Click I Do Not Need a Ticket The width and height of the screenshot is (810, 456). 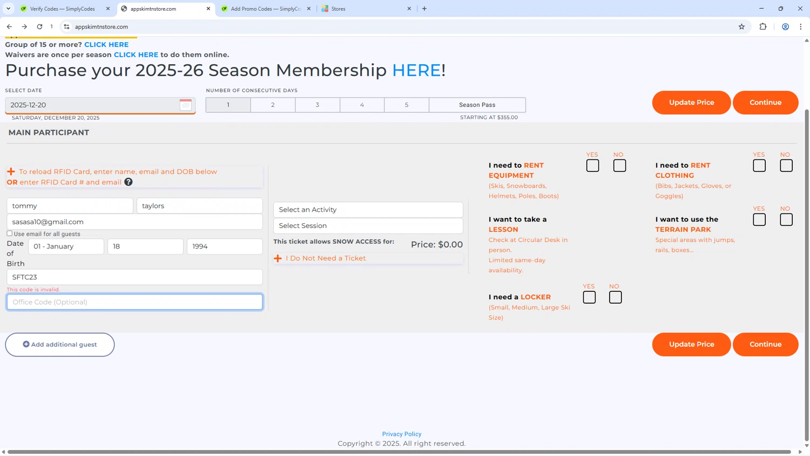pos(326,258)
